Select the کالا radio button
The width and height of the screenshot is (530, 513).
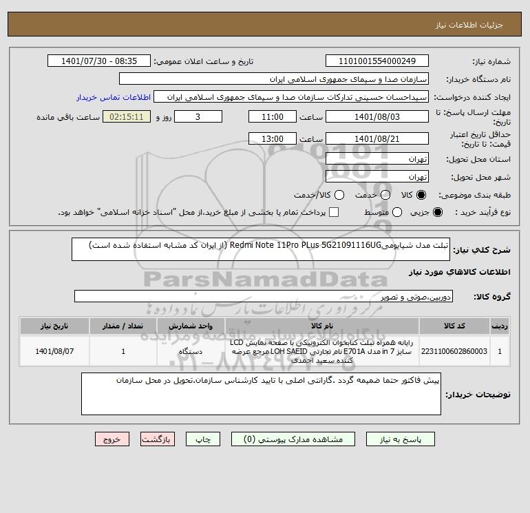coord(421,195)
